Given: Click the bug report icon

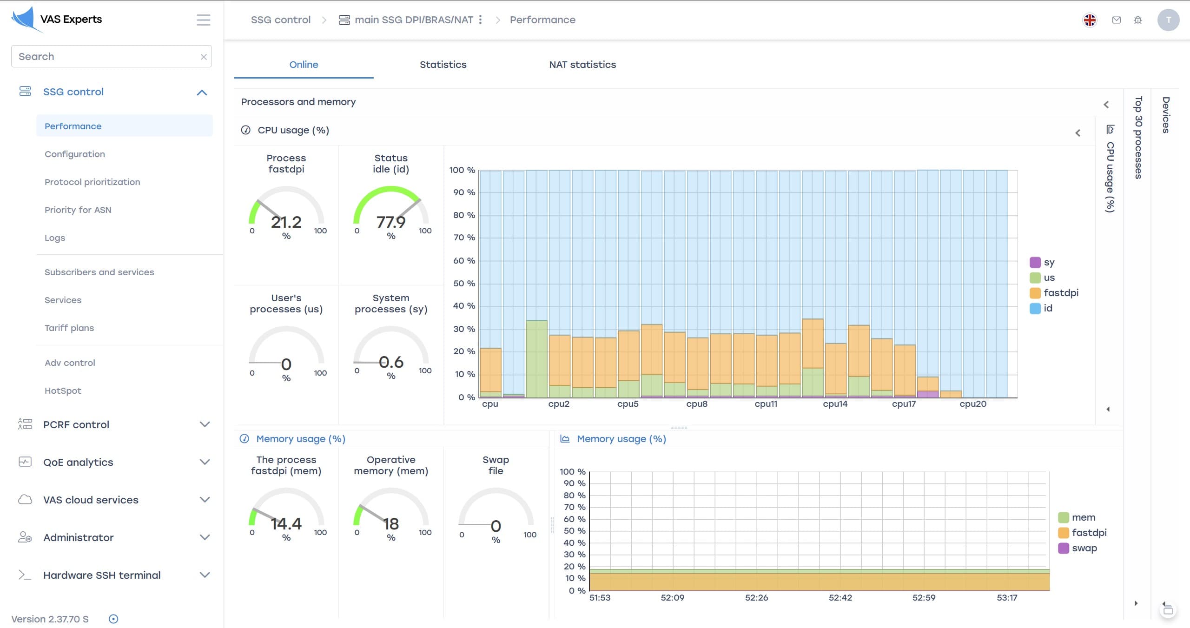Looking at the screenshot, I should 1137,20.
